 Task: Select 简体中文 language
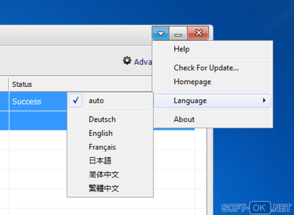click(110, 174)
